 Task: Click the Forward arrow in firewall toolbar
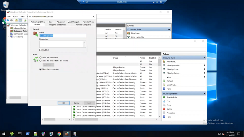coord(12,20)
